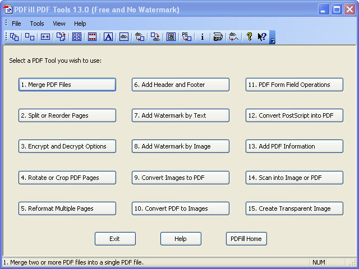Screen dimensions: 359x269
Task: Click the toolbar grip handle beside Merge icon
Action: coord(6,37)
